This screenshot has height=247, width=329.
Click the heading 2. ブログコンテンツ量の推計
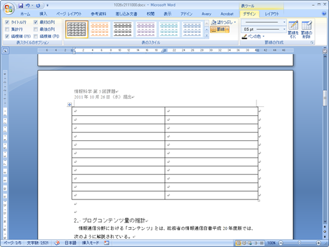coord(111,220)
